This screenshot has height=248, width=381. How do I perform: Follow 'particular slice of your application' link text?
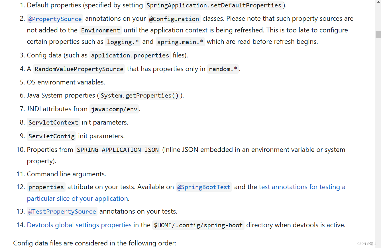click(77, 199)
